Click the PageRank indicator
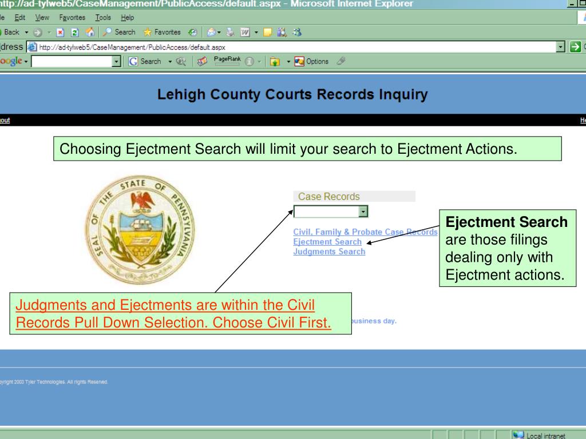 [227, 61]
